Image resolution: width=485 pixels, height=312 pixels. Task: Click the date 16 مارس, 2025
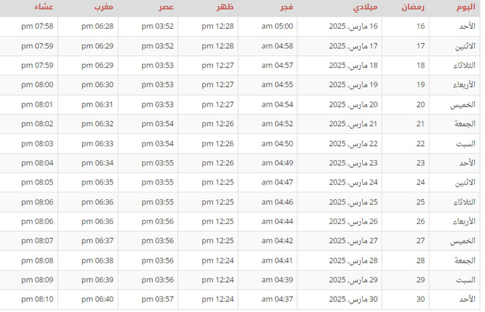tap(353, 26)
